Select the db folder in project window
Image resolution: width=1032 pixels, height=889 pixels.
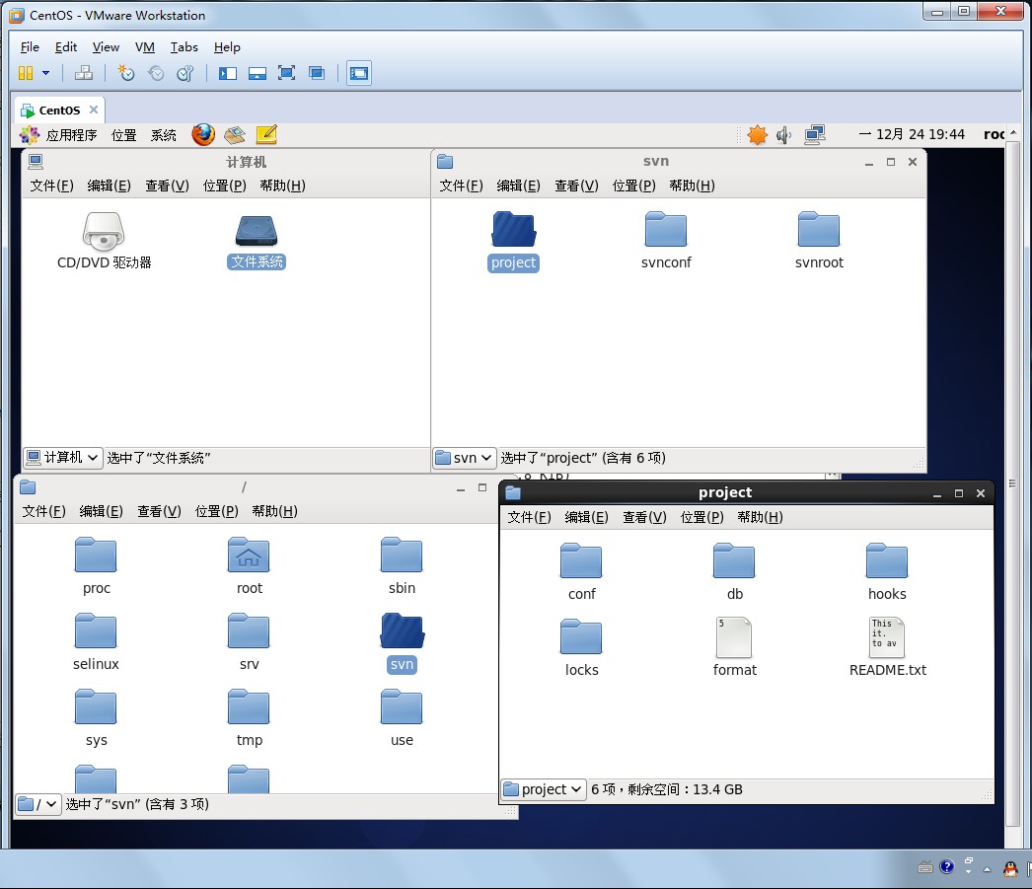click(x=734, y=572)
